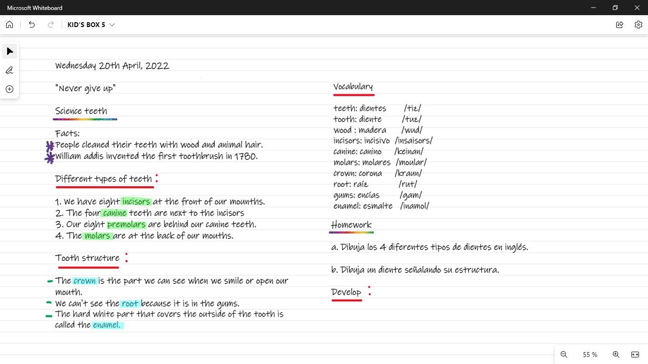Activate the Inking pen tool
This screenshot has height=364, width=648.
point(9,70)
